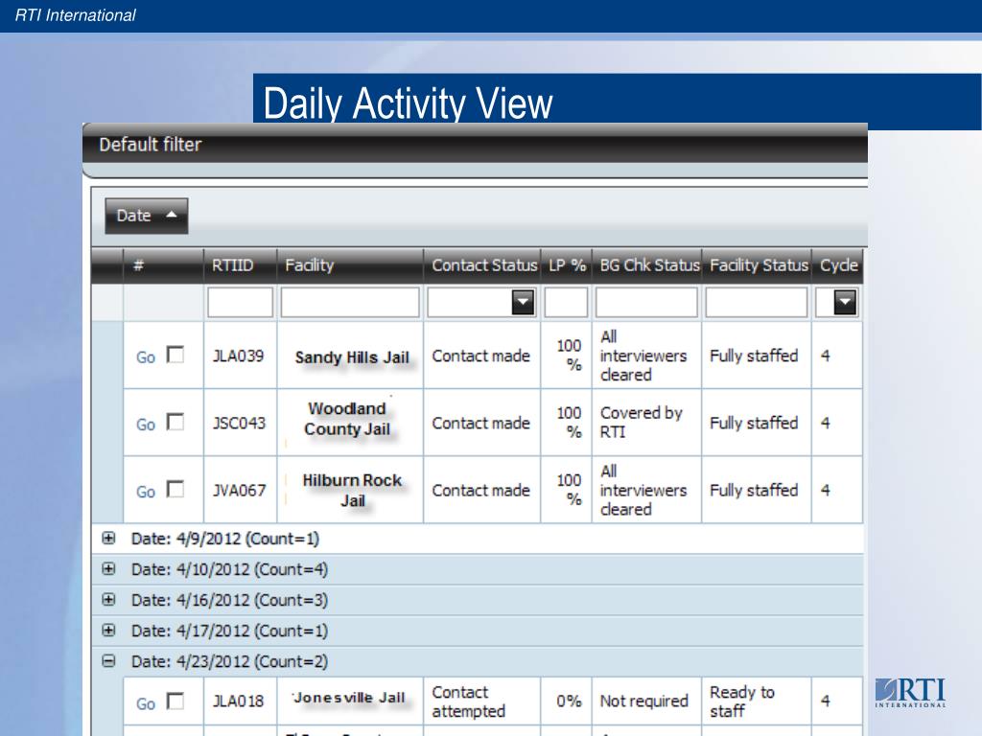The height and width of the screenshot is (736, 982).
Task: Click Go link for Jonesville Jail
Action: [x=146, y=704]
